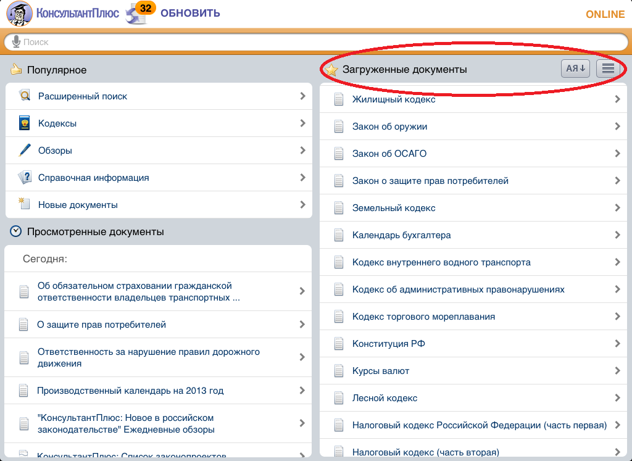Expand chevron next to Конституция РФ
The height and width of the screenshot is (461, 632).
[617, 344]
